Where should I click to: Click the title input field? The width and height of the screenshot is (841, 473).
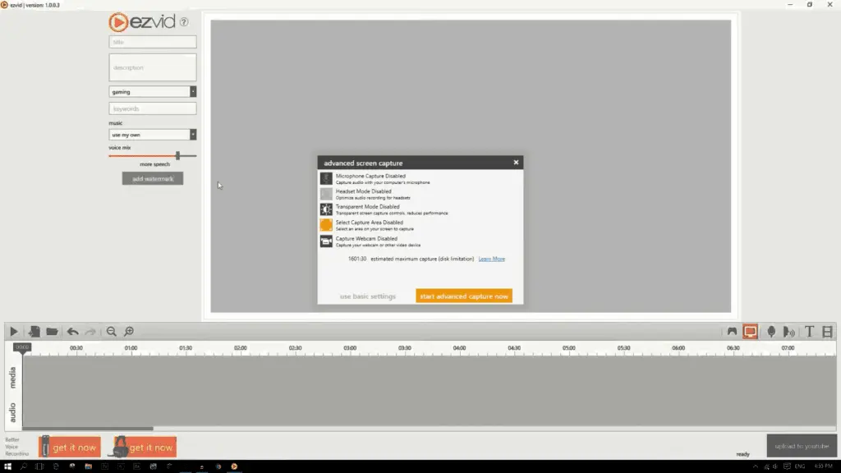click(x=152, y=42)
